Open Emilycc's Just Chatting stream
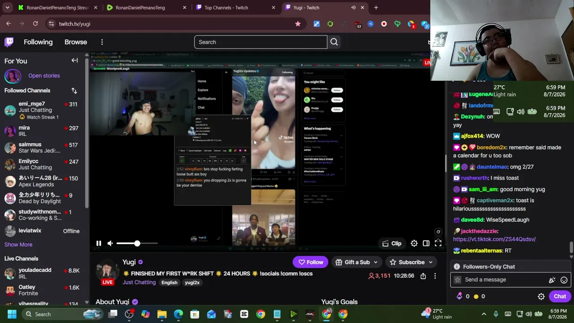This screenshot has width=574, height=323. [x=43, y=164]
